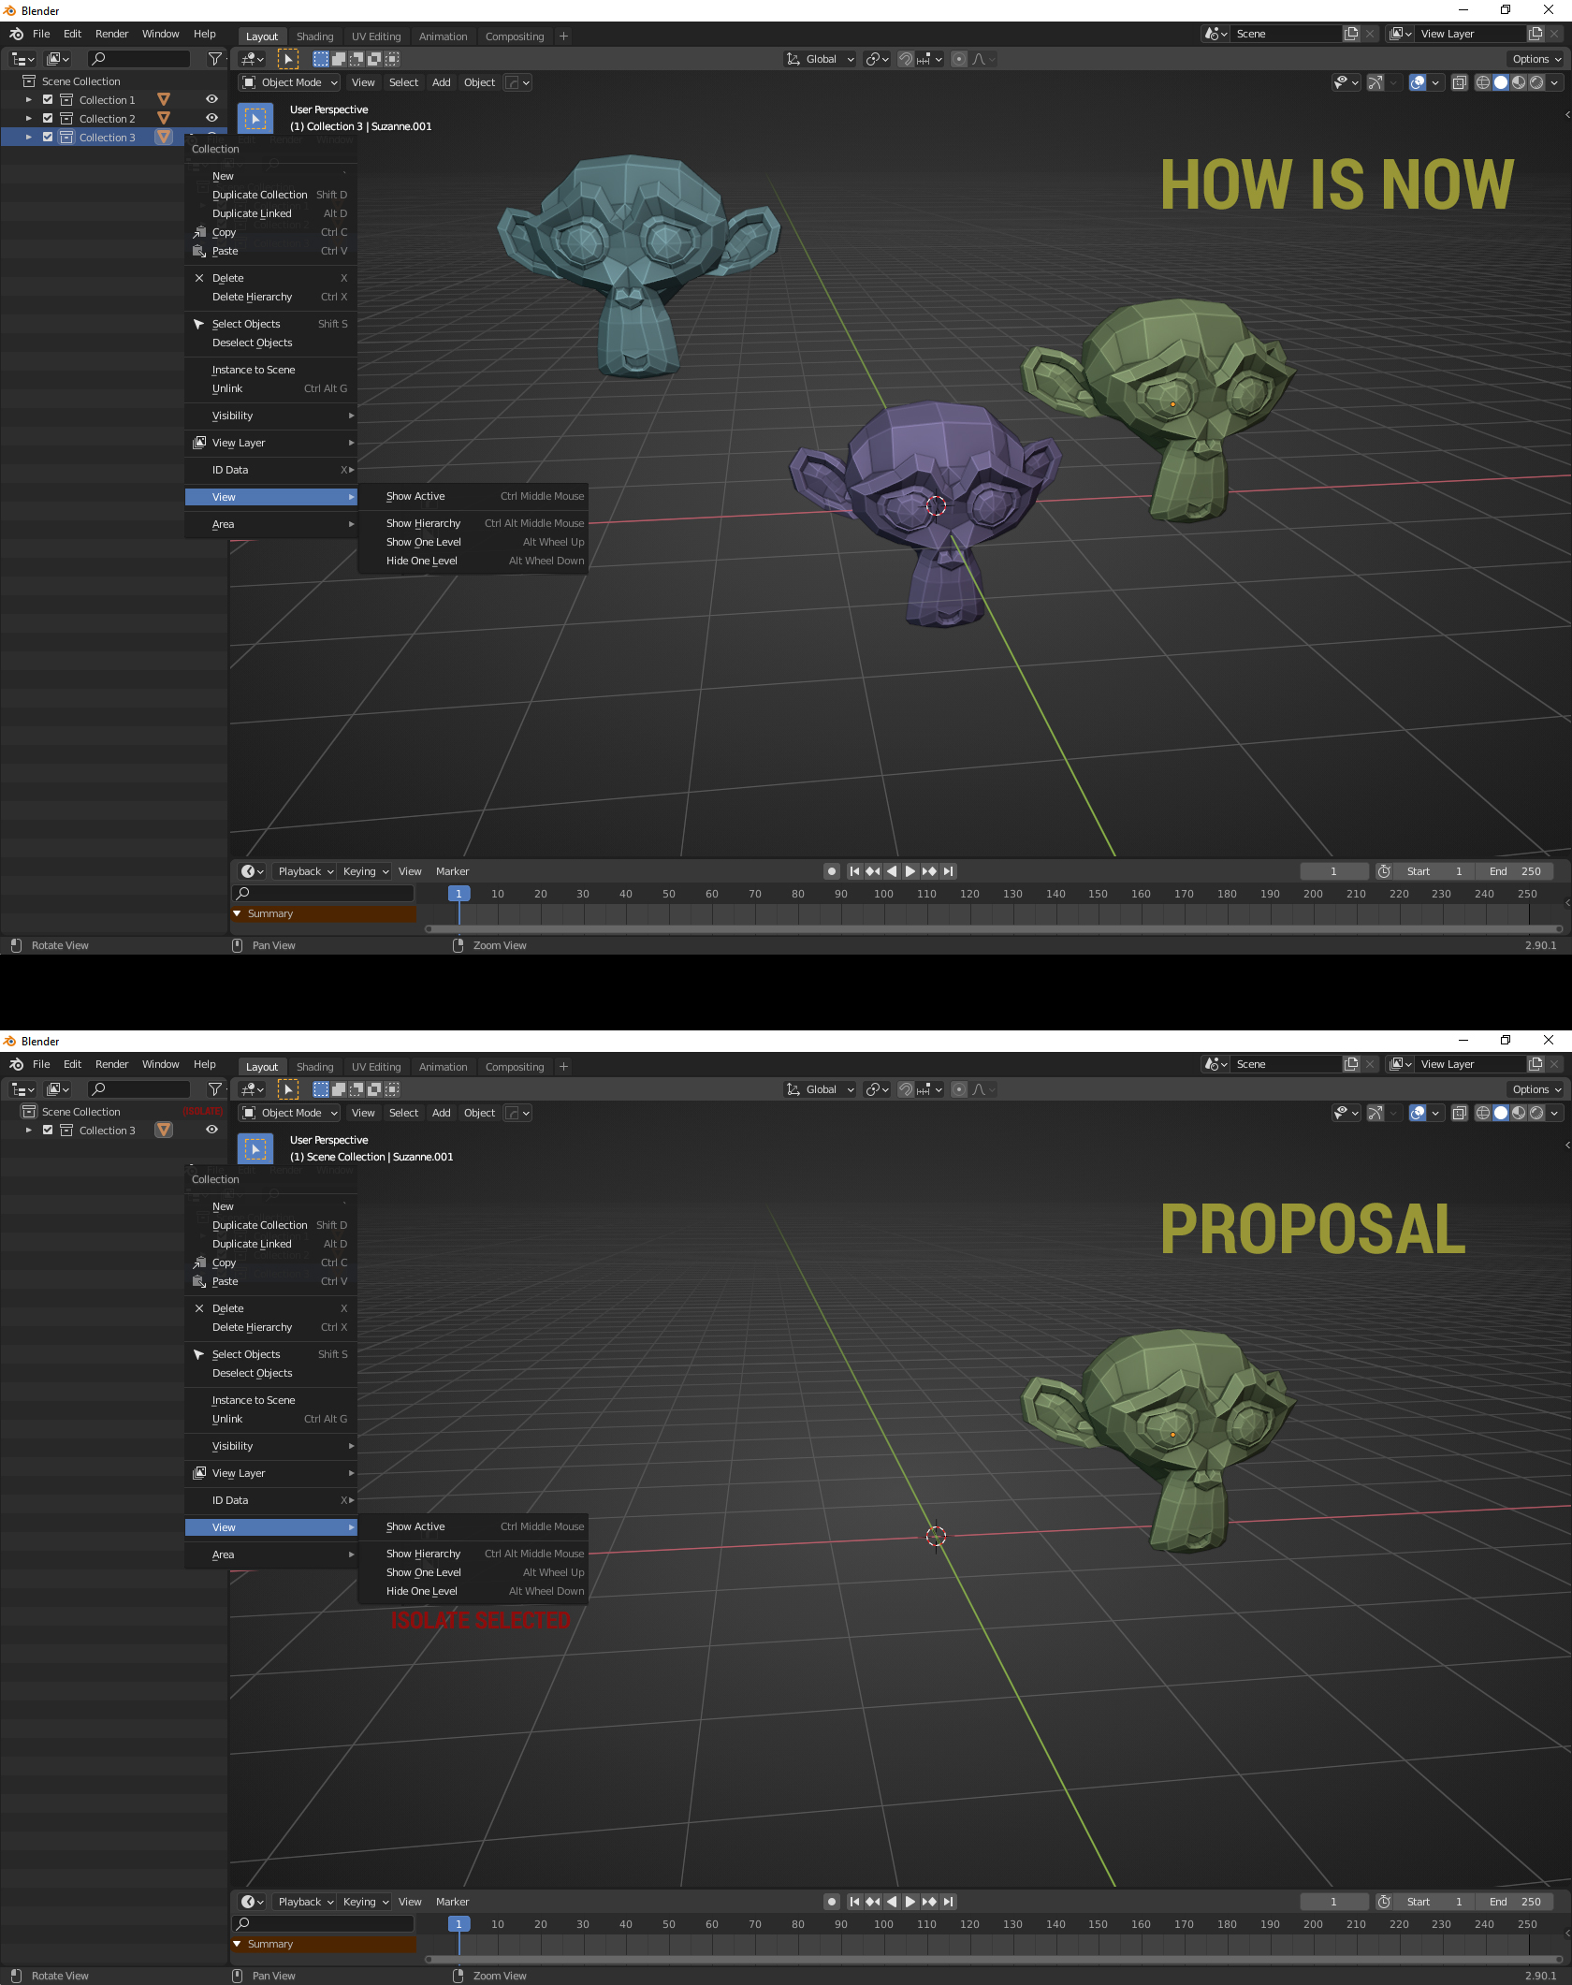Uncheck Collection 3 checkbox in PROPOSAL window
The image size is (1572, 1985).
tap(48, 1130)
